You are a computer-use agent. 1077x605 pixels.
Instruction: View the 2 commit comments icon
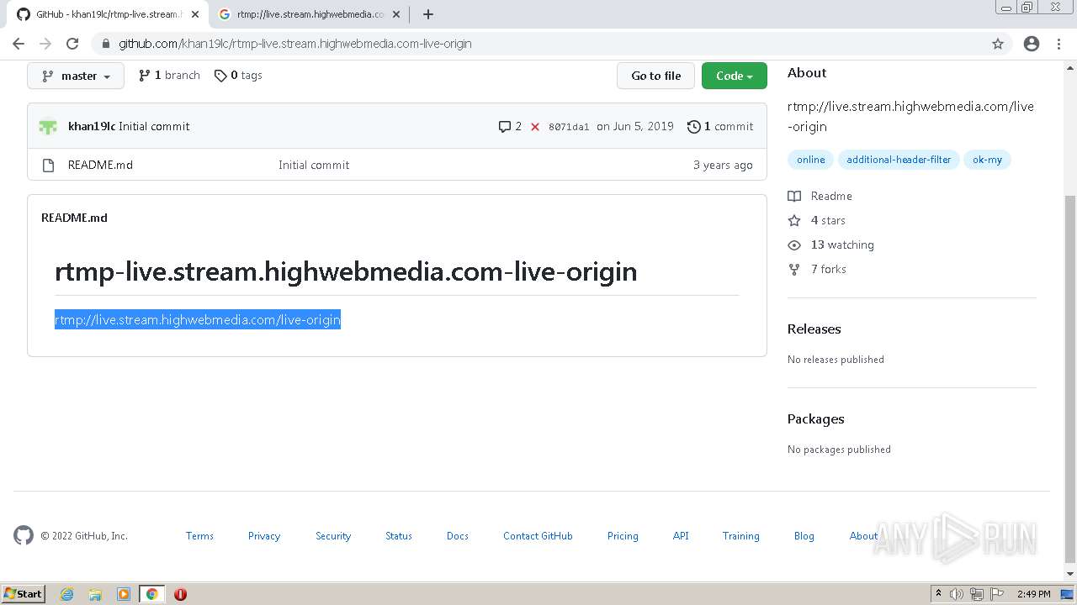click(x=510, y=126)
